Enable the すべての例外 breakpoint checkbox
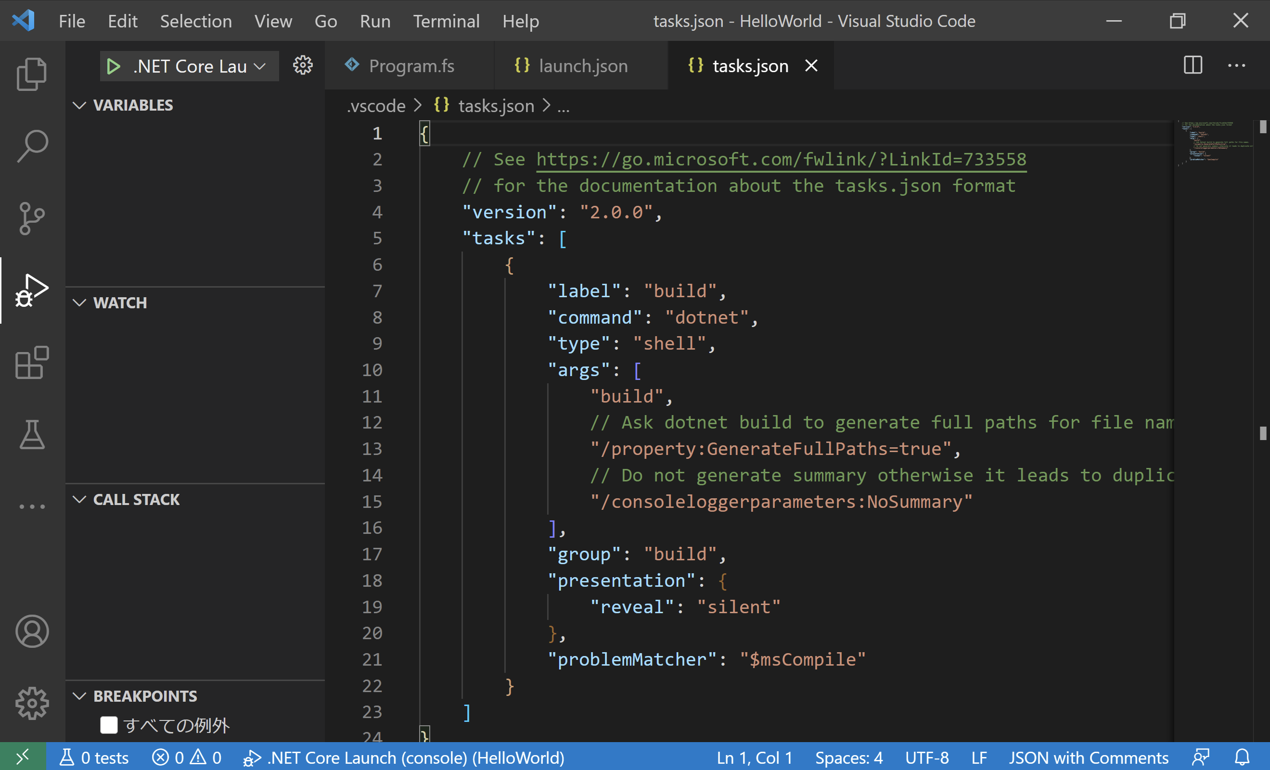This screenshot has height=770, width=1270. (x=109, y=725)
